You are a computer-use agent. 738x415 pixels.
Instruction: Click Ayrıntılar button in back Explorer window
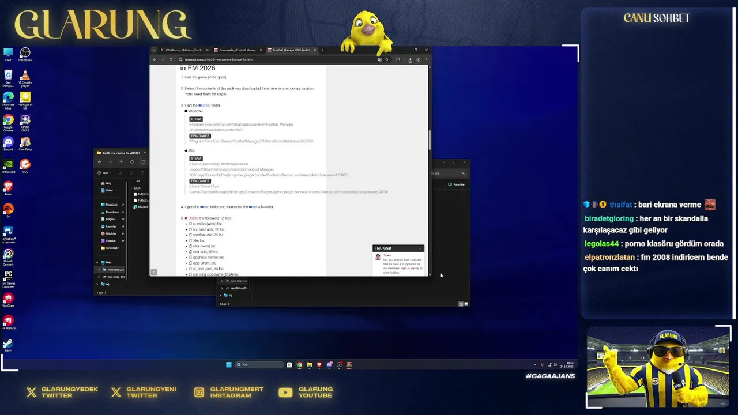click(457, 184)
